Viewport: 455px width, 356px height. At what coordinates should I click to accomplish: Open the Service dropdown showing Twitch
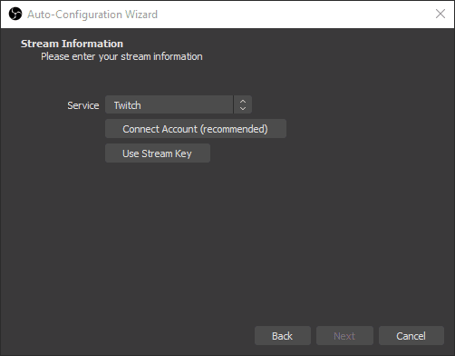click(179, 104)
